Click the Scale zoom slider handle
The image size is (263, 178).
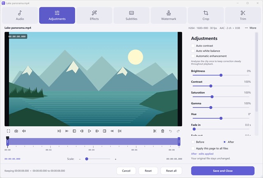pos(87,159)
